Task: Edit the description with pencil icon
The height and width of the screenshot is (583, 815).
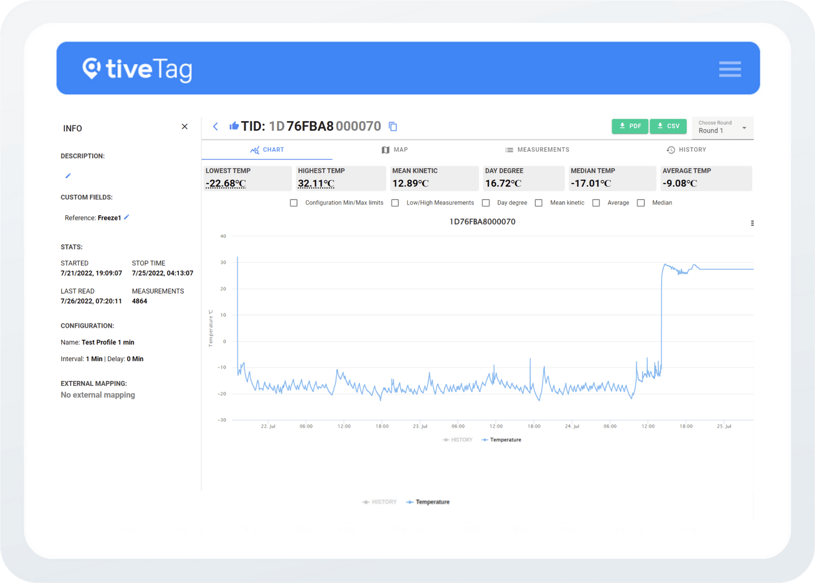Action: point(68,176)
